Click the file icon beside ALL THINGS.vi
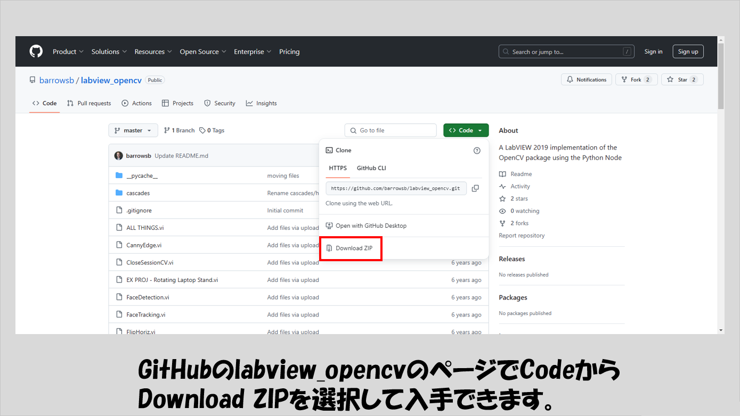This screenshot has height=416, width=740. pyautogui.click(x=119, y=228)
